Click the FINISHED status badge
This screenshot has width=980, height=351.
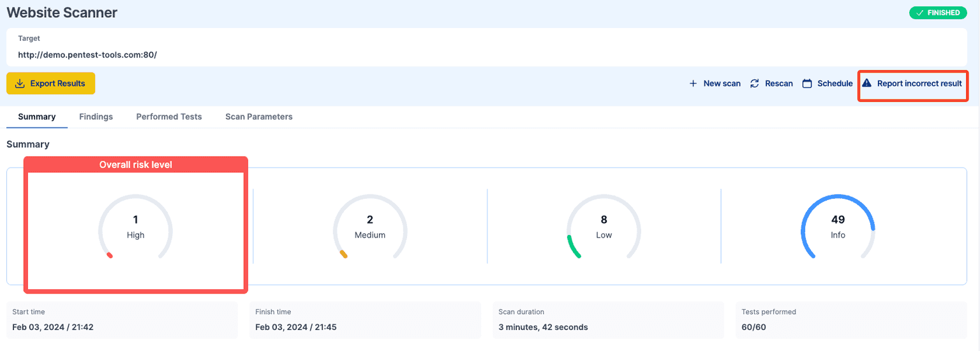pyautogui.click(x=938, y=13)
